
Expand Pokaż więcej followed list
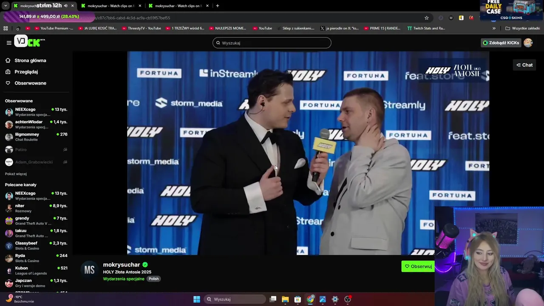pyautogui.click(x=16, y=174)
